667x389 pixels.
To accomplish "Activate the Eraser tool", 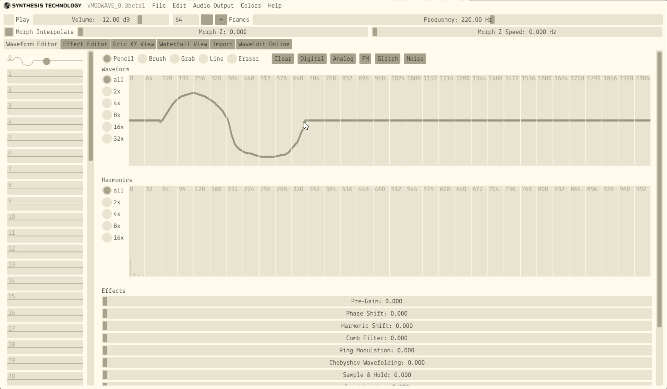I will (x=232, y=59).
